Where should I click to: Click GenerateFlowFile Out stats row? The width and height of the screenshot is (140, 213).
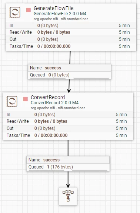(71, 39)
